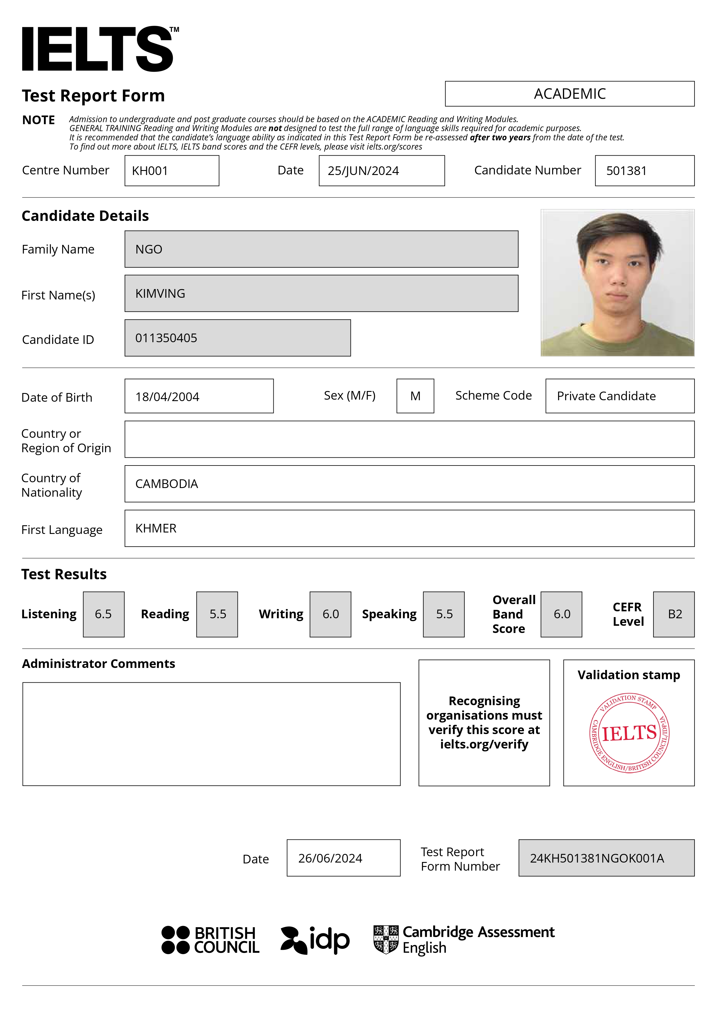717x1013 pixels.
Task: Click the First Name field KIMVING
Action: pyautogui.click(x=321, y=293)
